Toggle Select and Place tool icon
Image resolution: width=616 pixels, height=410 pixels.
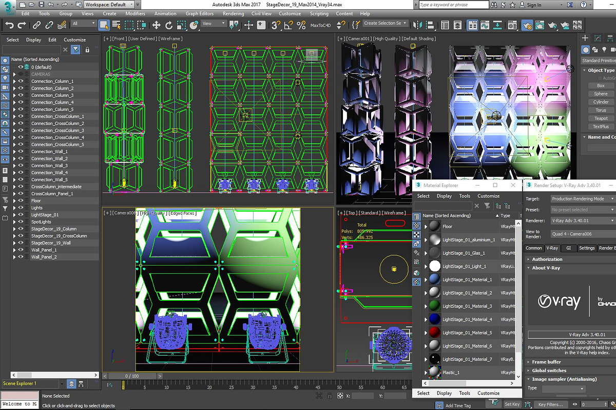[x=194, y=25]
